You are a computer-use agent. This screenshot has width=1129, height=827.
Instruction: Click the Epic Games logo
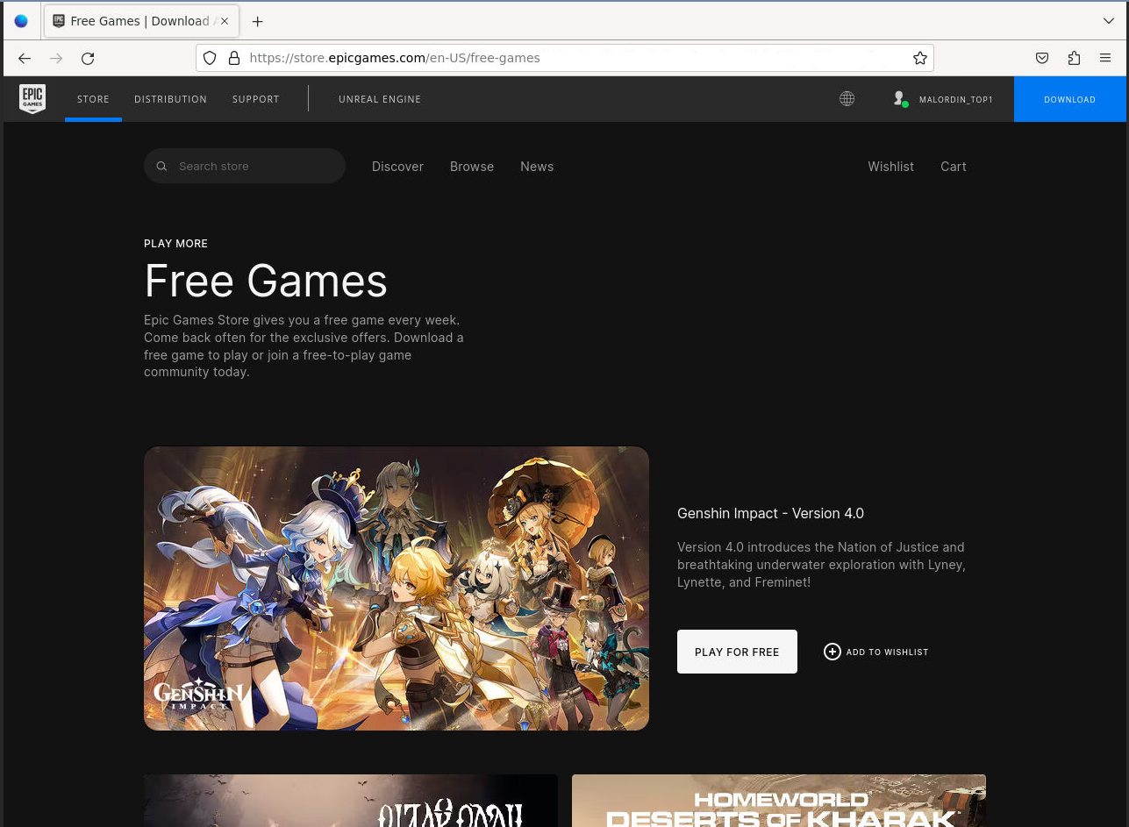coord(32,98)
